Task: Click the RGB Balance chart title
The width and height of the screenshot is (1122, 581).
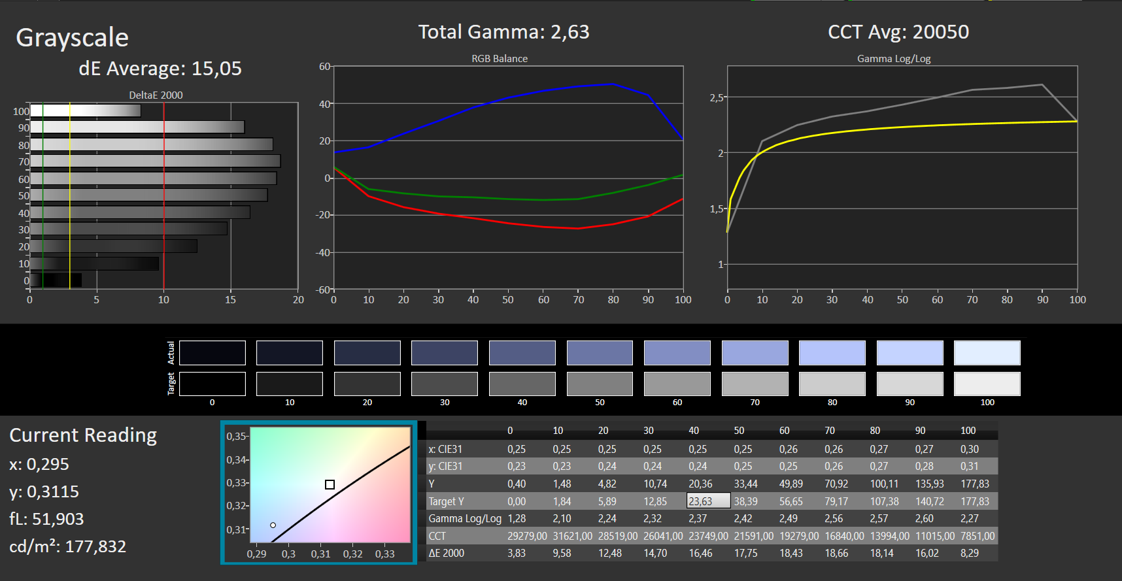Action: [x=500, y=59]
